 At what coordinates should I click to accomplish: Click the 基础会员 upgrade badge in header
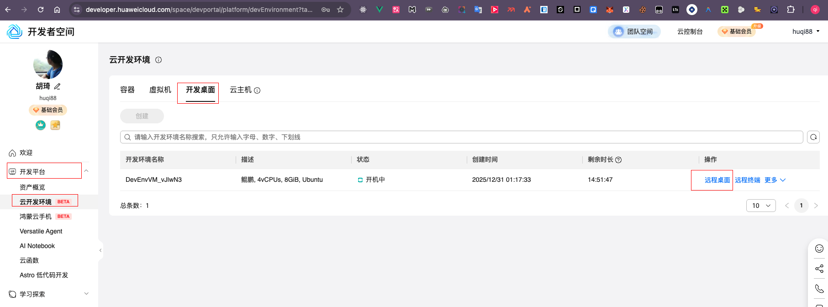(737, 32)
